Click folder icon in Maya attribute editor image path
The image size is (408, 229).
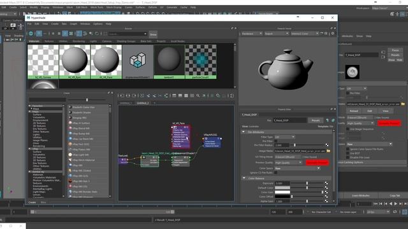(403, 104)
